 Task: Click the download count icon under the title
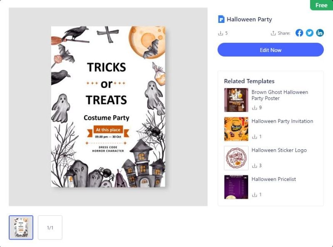(x=221, y=33)
